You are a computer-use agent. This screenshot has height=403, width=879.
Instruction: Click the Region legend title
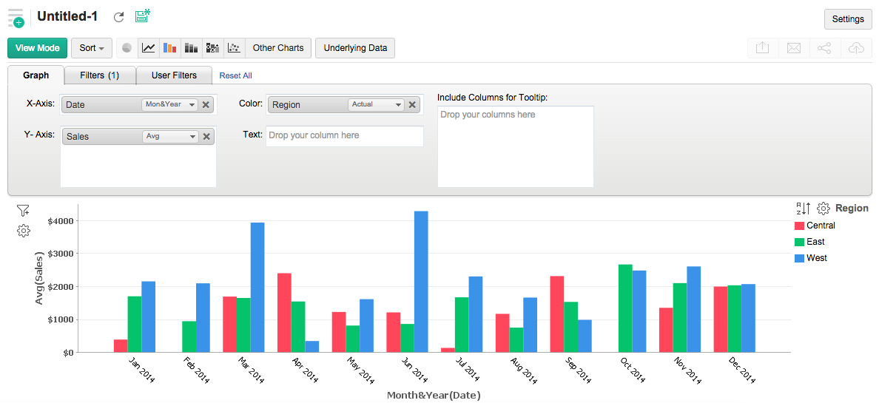pos(852,209)
